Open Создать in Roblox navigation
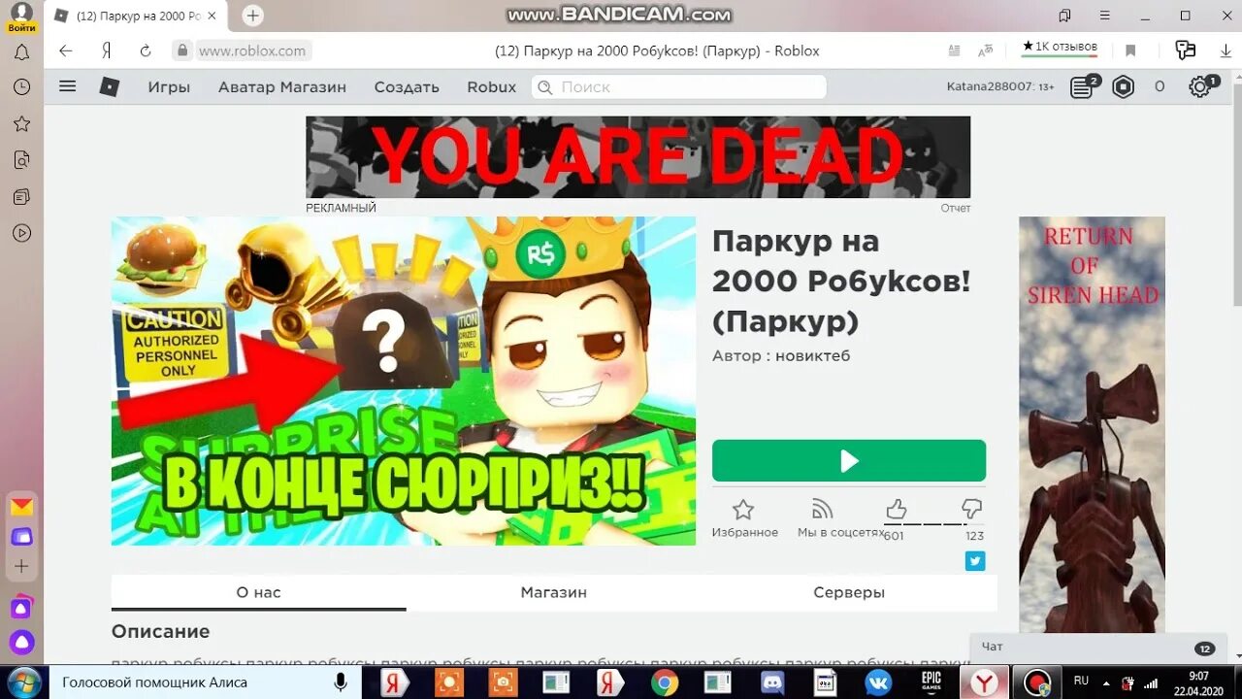Image resolution: width=1242 pixels, height=699 pixels. 407,86
